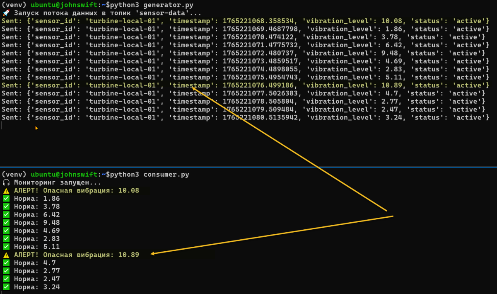This screenshot has width=497, height=294.
Task: Click the warning icon next to alert 10.89
Action: coord(6,255)
